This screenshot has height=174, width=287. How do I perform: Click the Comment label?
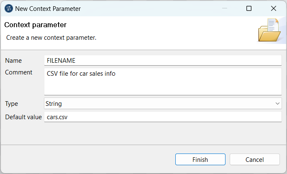(19, 72)
